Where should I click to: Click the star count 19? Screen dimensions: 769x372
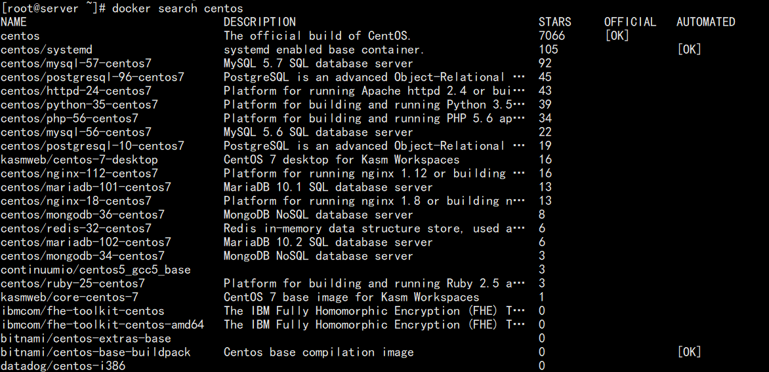[x=545, y=145]
